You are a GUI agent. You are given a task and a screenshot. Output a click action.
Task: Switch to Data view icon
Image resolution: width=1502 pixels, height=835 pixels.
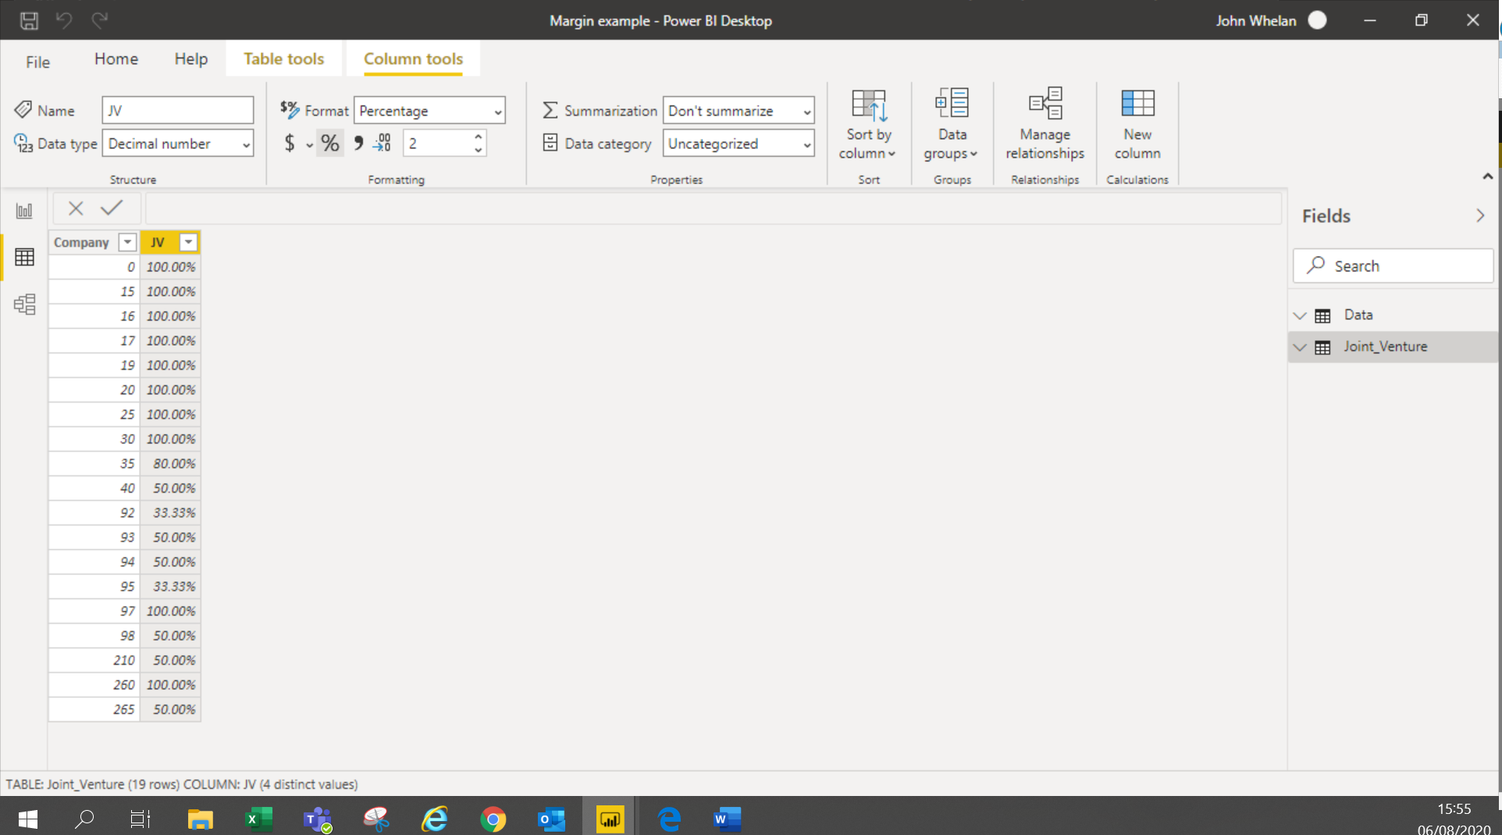[24, 258]
